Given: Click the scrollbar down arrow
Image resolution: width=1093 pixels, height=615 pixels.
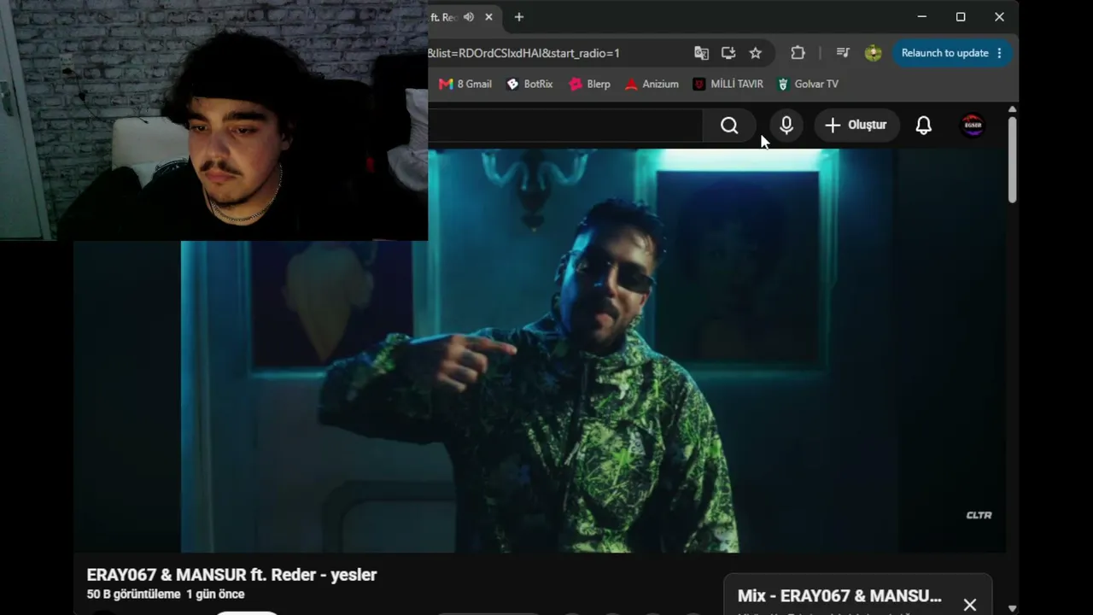Looking at the screenshot, I should [1012, 608].
